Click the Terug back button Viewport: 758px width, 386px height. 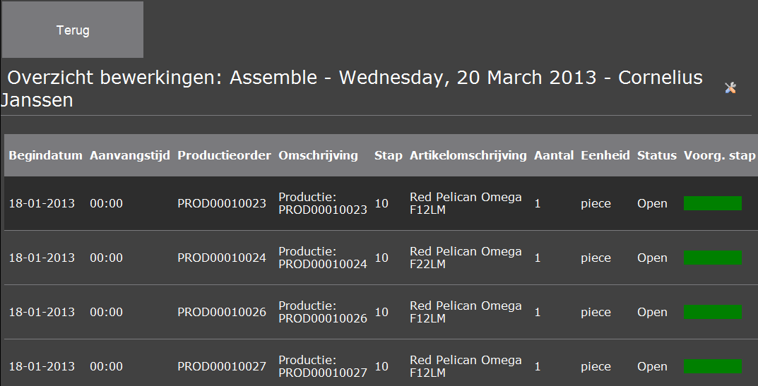tap(73, 30)
